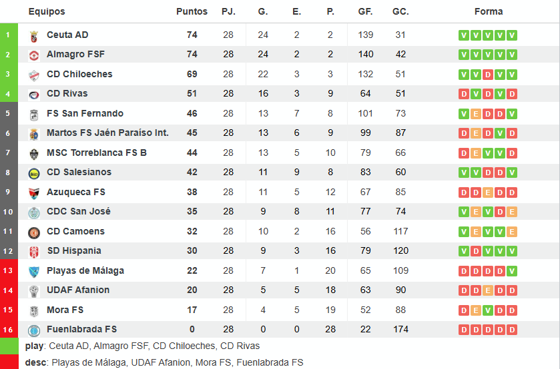
Task: Click the Equipos column header
Action: coord(47,11)
